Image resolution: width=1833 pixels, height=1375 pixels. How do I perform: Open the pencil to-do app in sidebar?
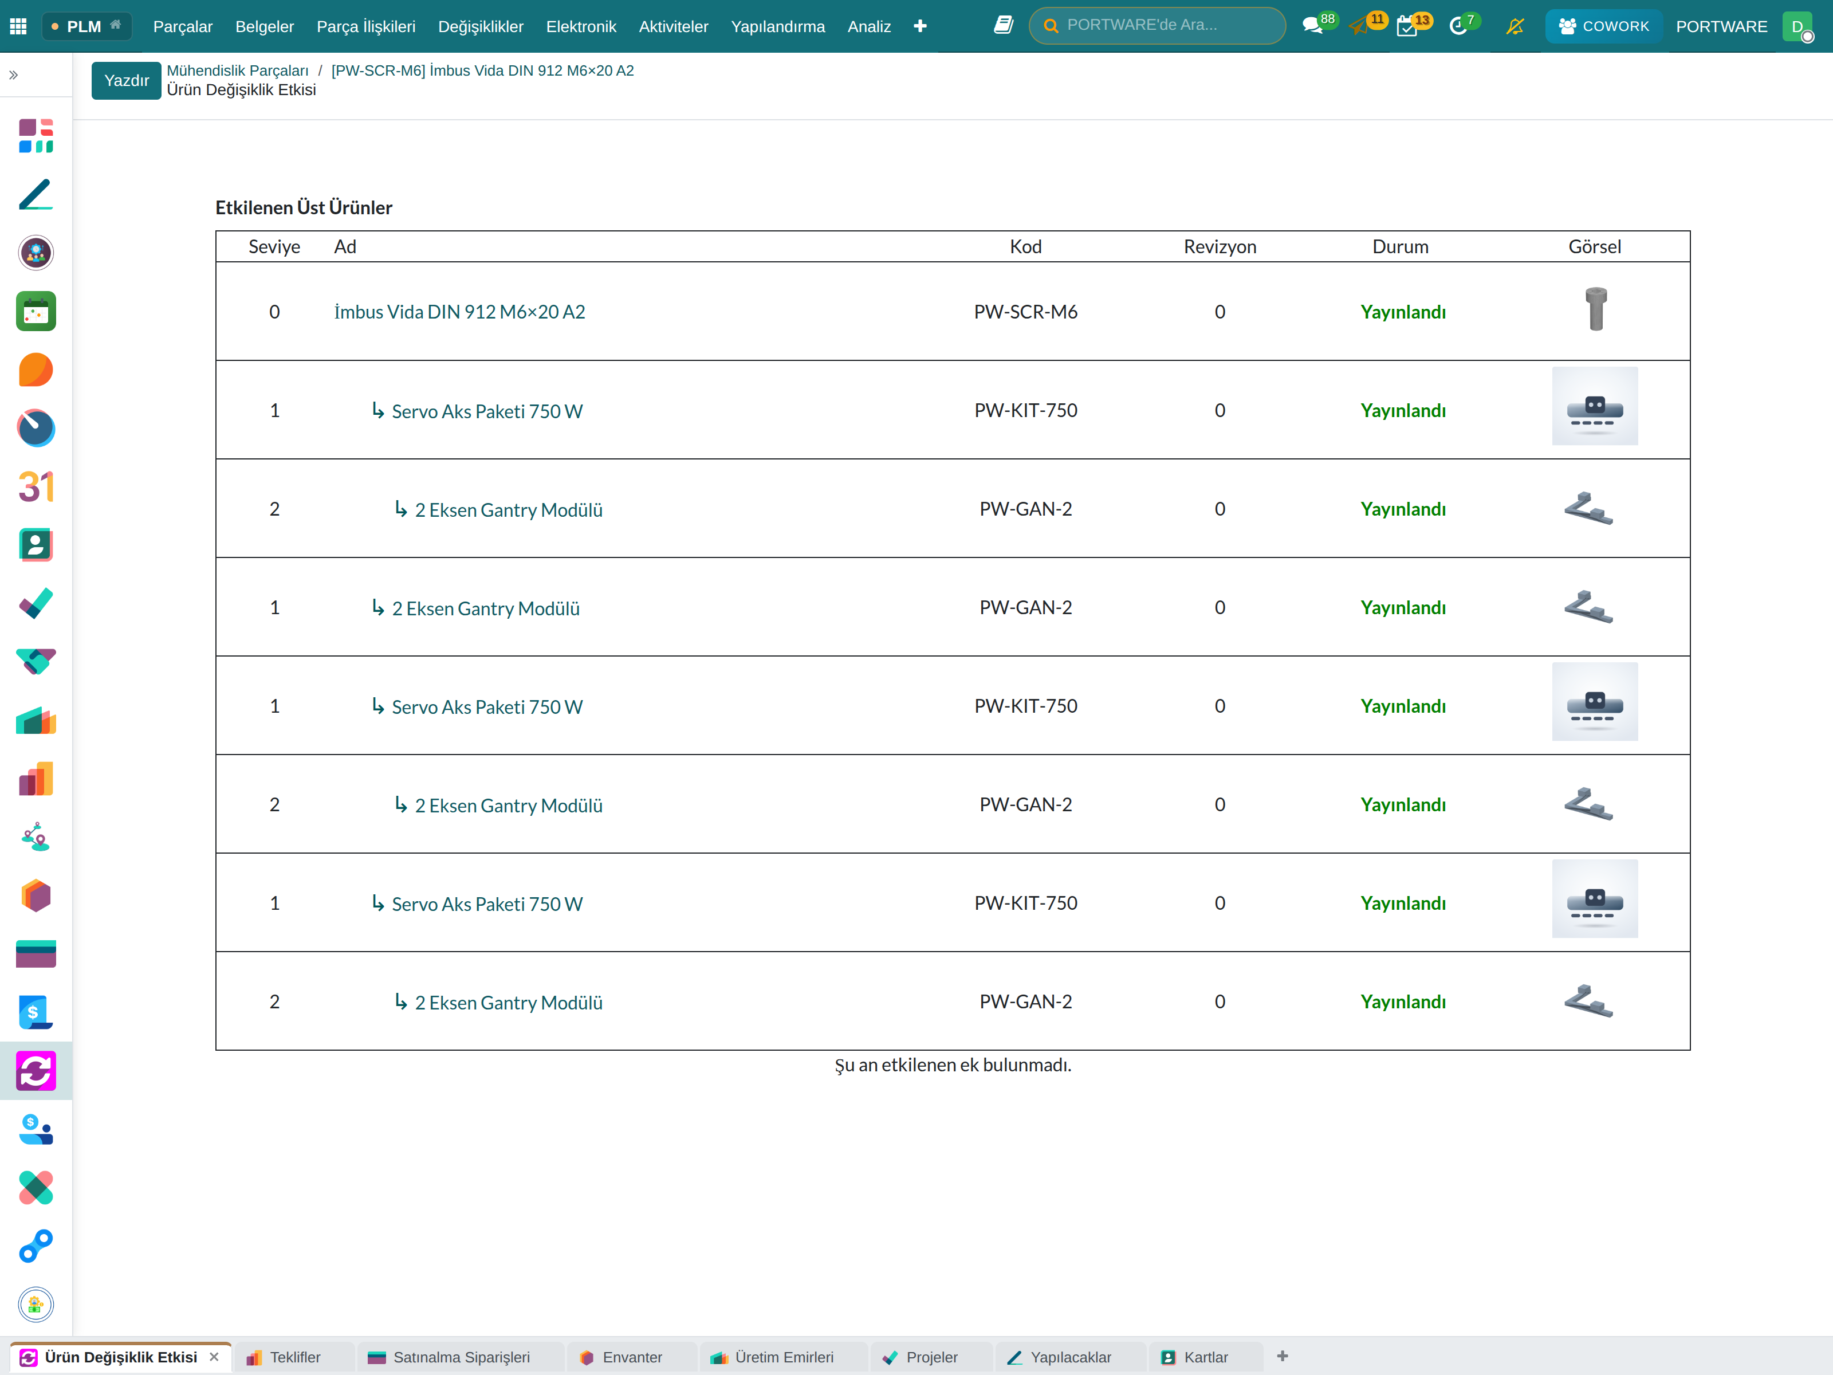pos(36,195)
